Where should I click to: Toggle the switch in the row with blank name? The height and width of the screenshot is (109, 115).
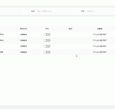(x=47, y=46)
